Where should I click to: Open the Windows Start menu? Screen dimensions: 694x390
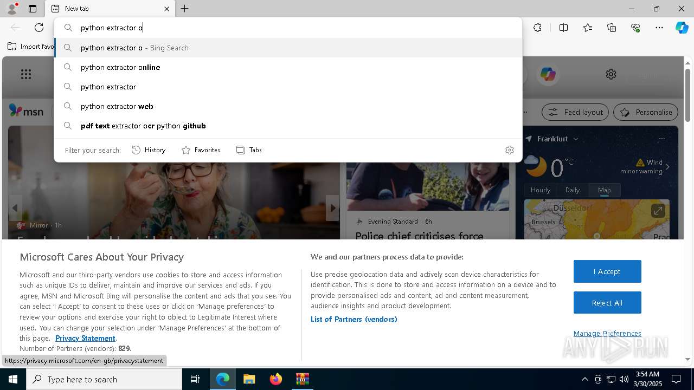[13, 379]
